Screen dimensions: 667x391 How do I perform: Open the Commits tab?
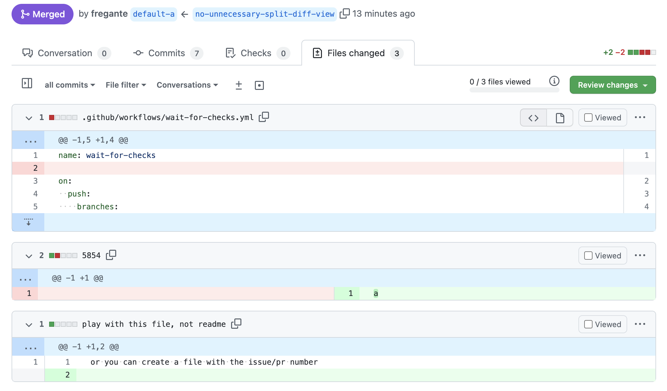(166, 53)
